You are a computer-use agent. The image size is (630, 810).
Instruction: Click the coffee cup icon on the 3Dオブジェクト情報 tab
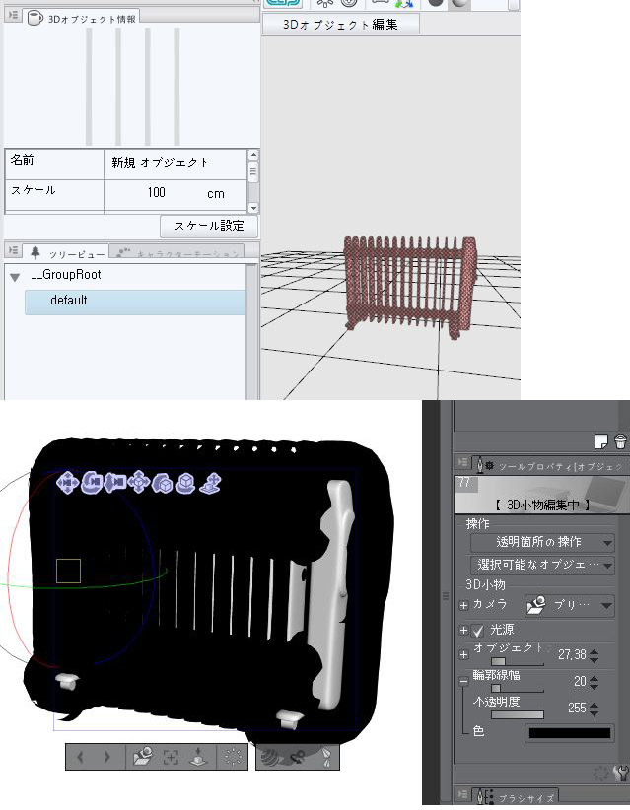pos(35,18)
